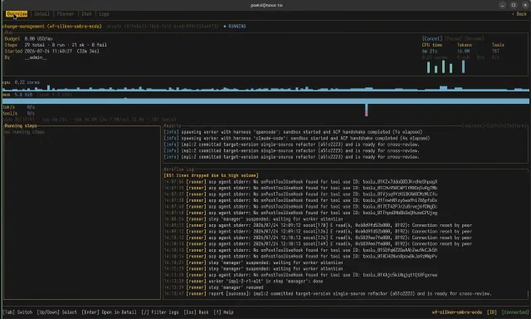Viewport: 531px width, 319px height.
Task: Click the pink spike in tok/s graph
Action: coord(367,113)
